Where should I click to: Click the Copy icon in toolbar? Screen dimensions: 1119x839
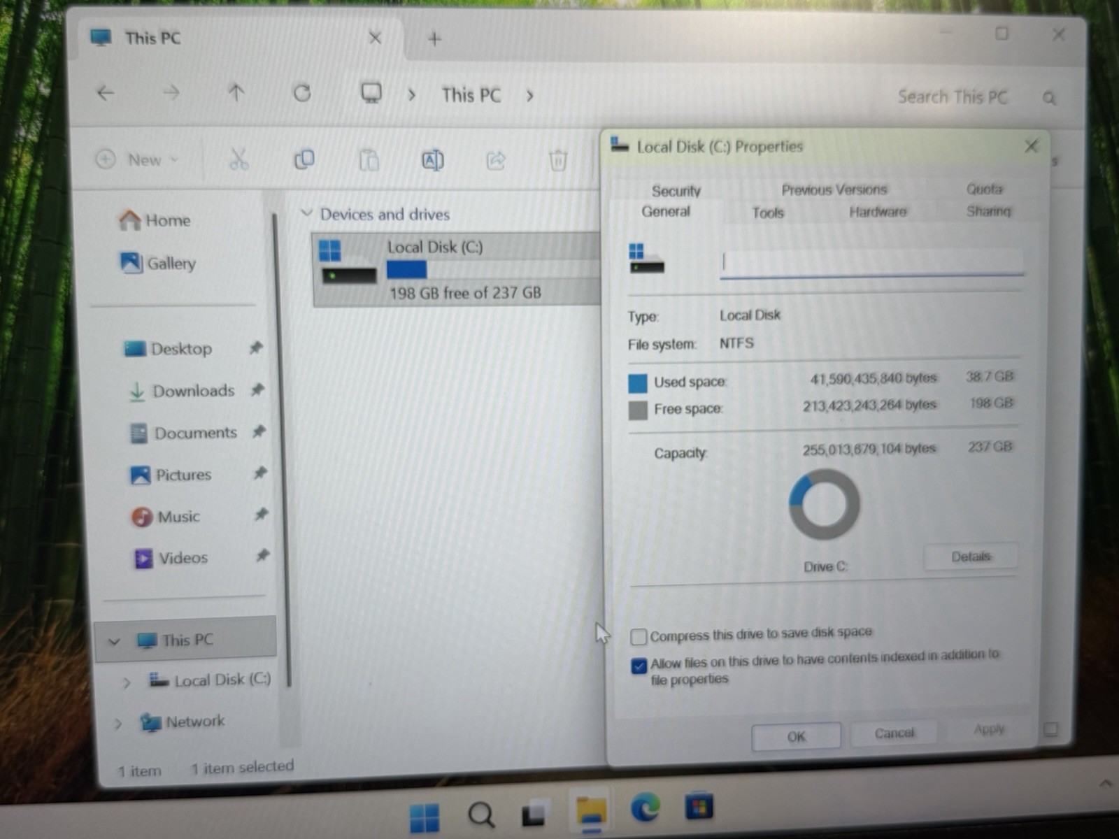click(304, 160)
